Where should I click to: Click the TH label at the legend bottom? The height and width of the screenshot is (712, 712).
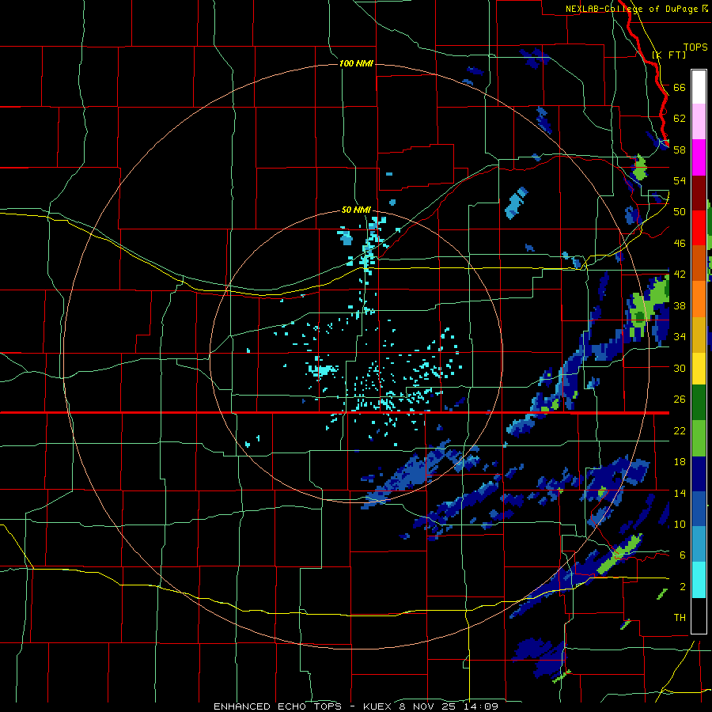pyautogui.click(x=680, y=617)
